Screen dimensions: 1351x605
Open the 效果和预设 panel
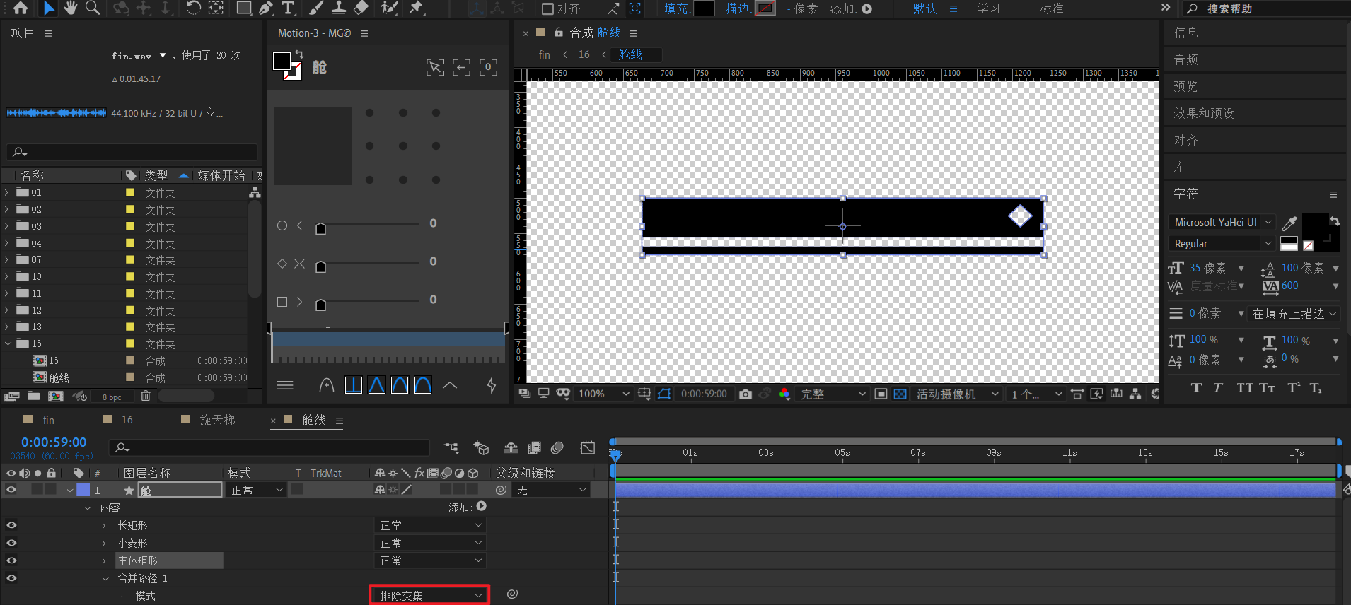tap(1203, 113)
